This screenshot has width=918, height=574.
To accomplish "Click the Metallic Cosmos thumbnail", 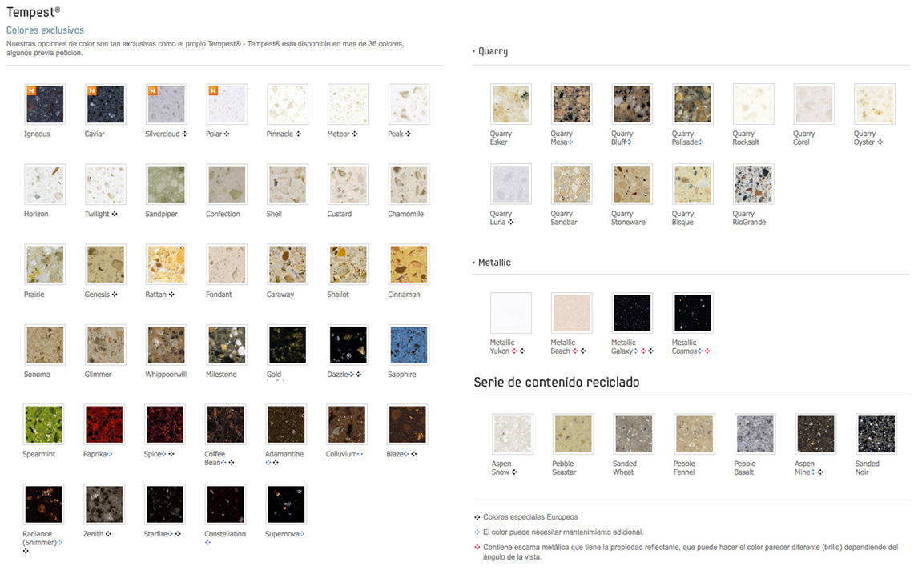I will click(x=693, y=313).
